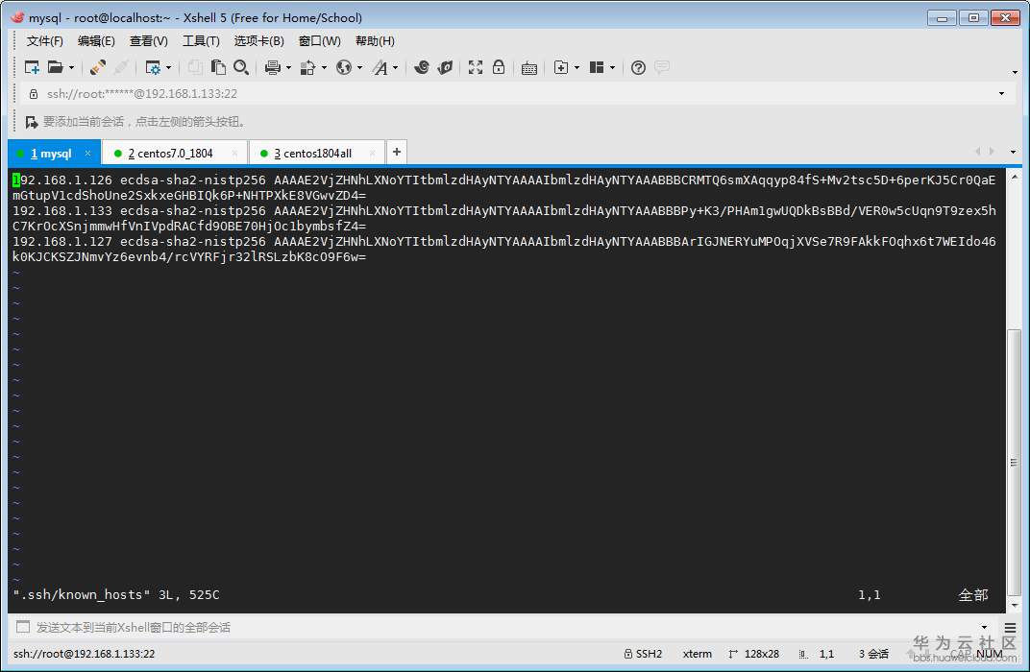
Task: Click the Print icon
Action: (x=273, y=67)
